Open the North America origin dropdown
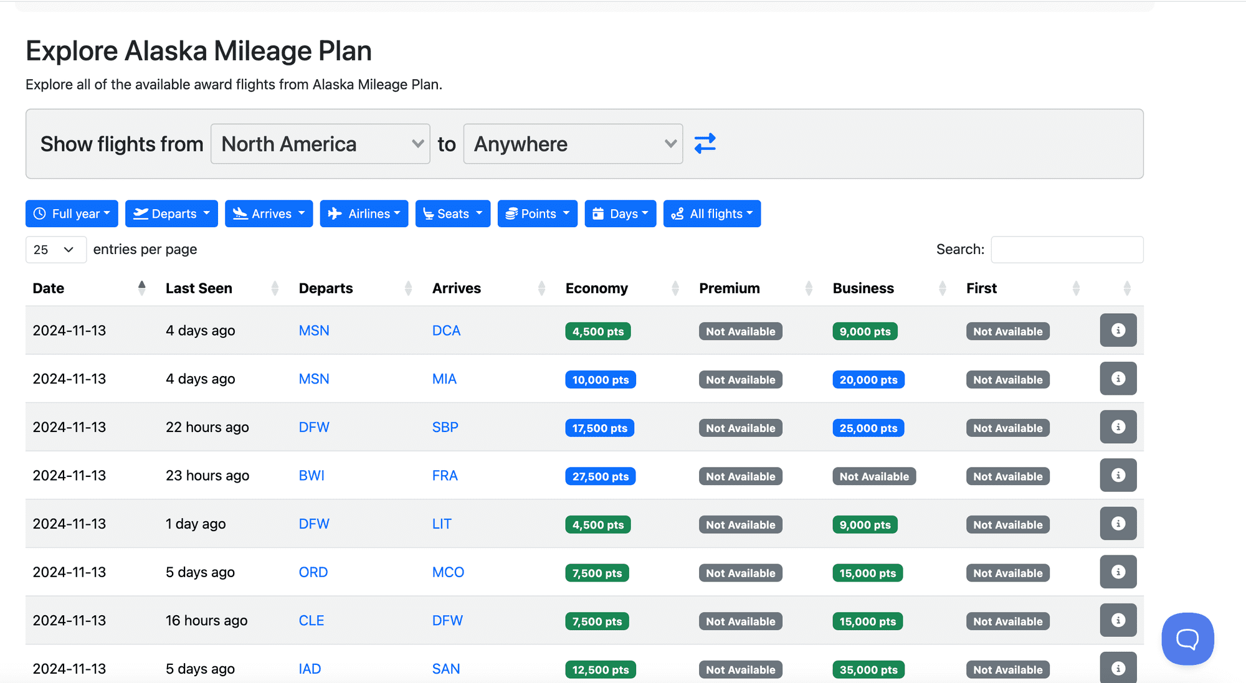 [320, 144]
